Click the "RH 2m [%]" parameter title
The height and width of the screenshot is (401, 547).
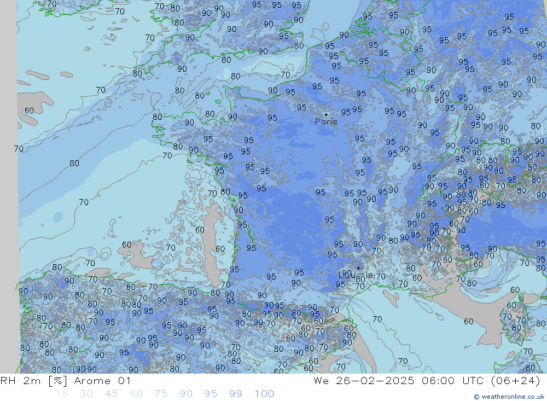[x=34, y=381]
